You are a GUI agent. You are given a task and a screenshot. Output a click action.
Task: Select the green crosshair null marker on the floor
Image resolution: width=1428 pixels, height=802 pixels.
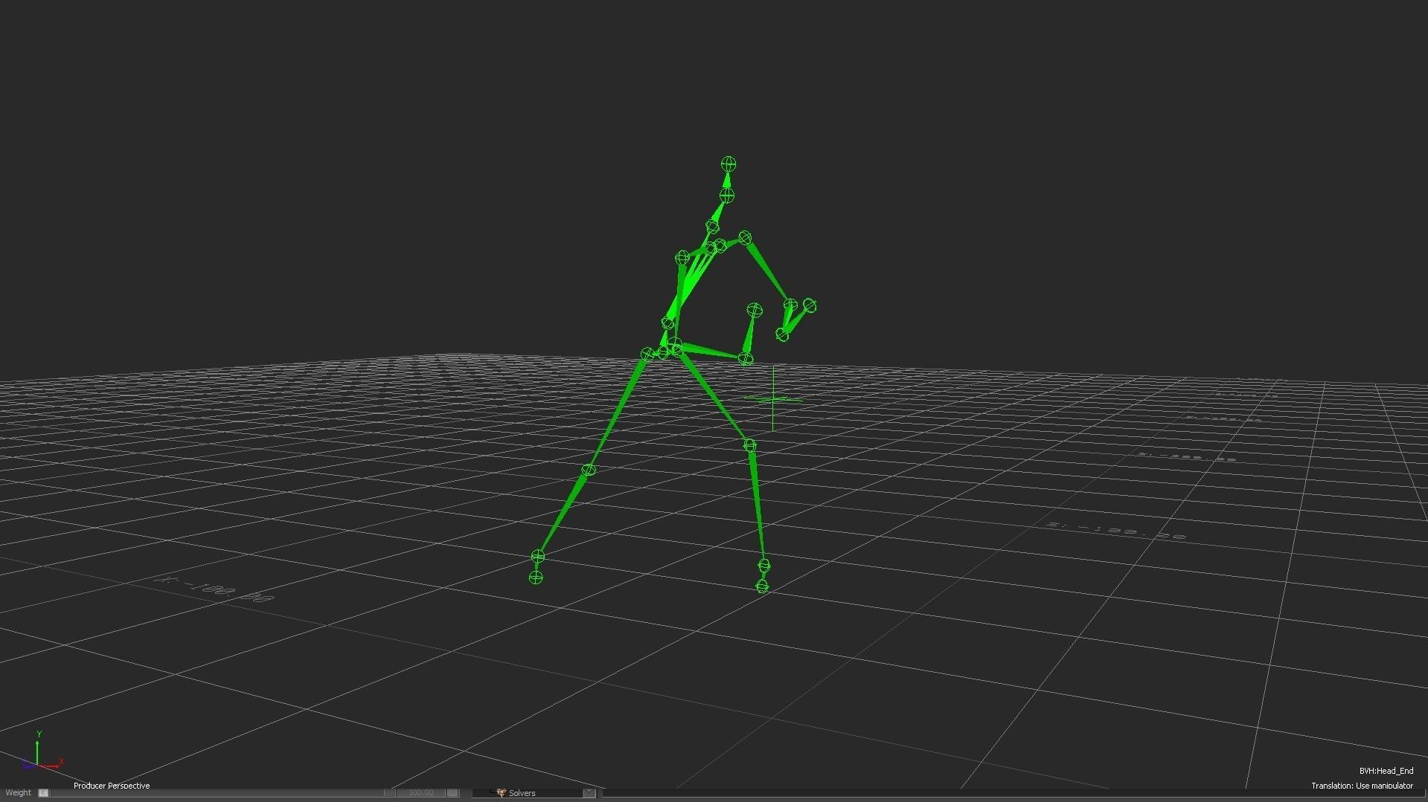(x=773, y=399)
